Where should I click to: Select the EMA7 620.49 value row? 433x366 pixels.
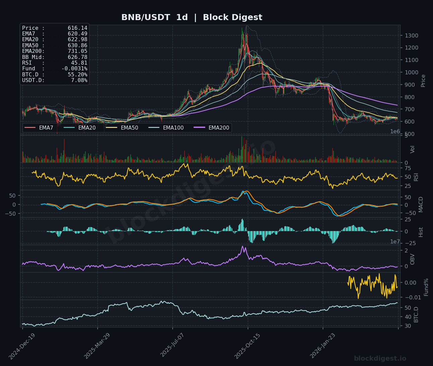55,34
